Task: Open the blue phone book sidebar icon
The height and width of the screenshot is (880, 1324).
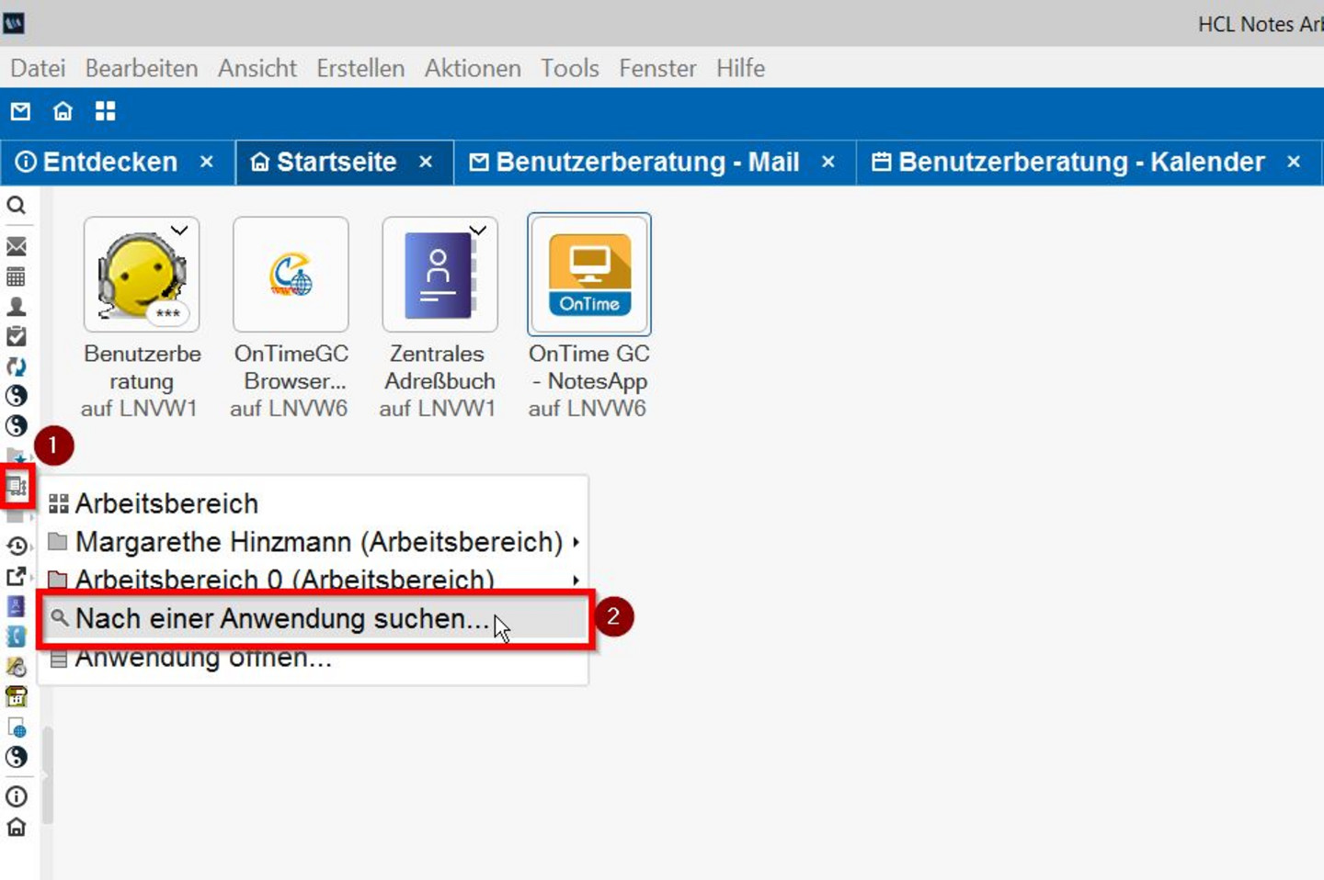Action: [x=16, y=636]
